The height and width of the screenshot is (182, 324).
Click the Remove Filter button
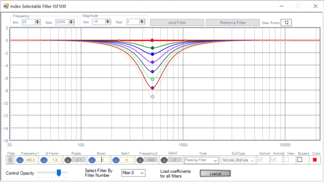tap(233, 23)
